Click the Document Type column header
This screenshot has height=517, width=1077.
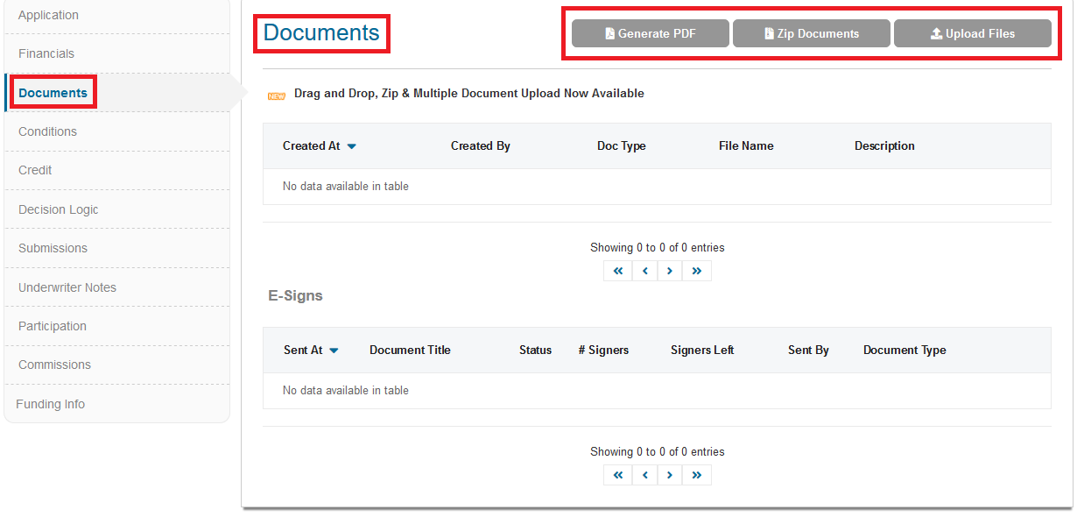[905, 351]
